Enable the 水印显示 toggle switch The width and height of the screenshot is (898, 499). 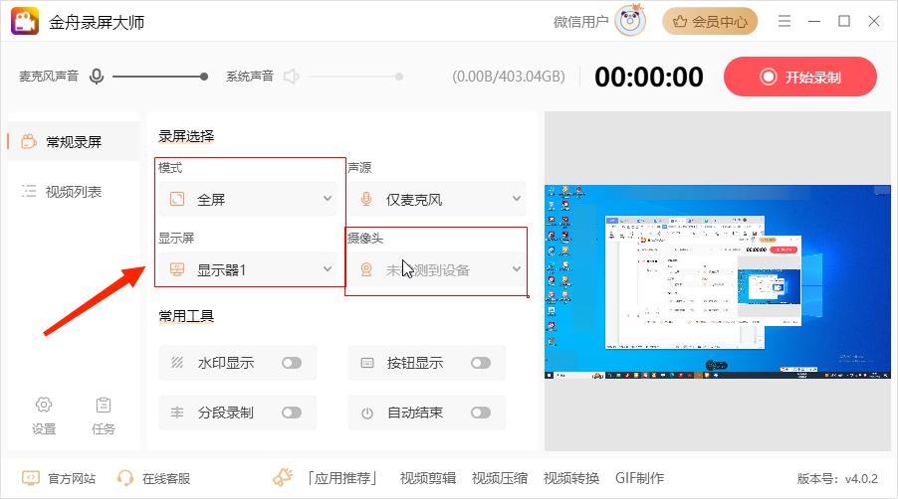point(292,363)
